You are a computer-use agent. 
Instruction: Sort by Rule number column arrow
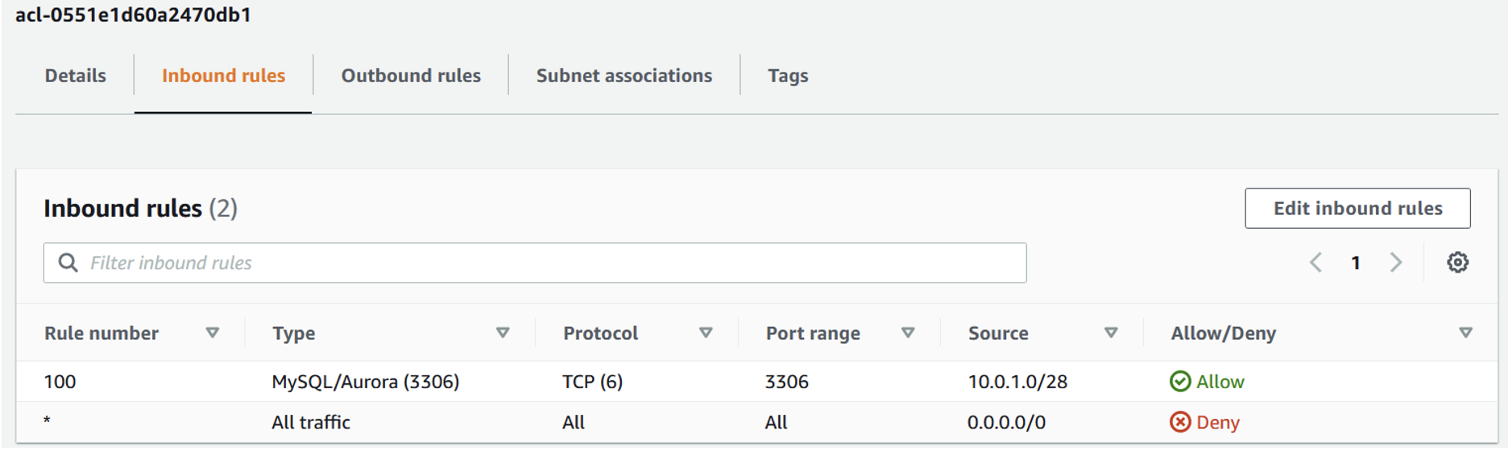(x=213, y=333)
